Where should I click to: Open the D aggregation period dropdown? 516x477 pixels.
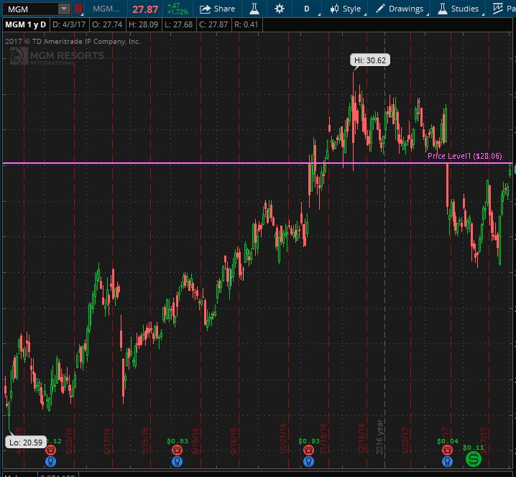[307, 9]
